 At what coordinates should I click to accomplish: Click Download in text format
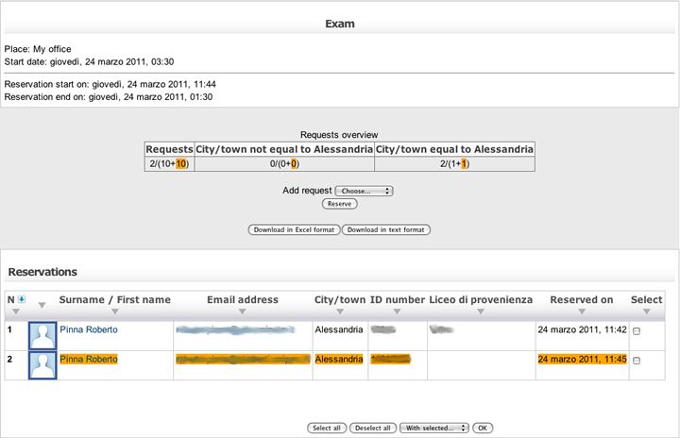click(x=386, y=229)
